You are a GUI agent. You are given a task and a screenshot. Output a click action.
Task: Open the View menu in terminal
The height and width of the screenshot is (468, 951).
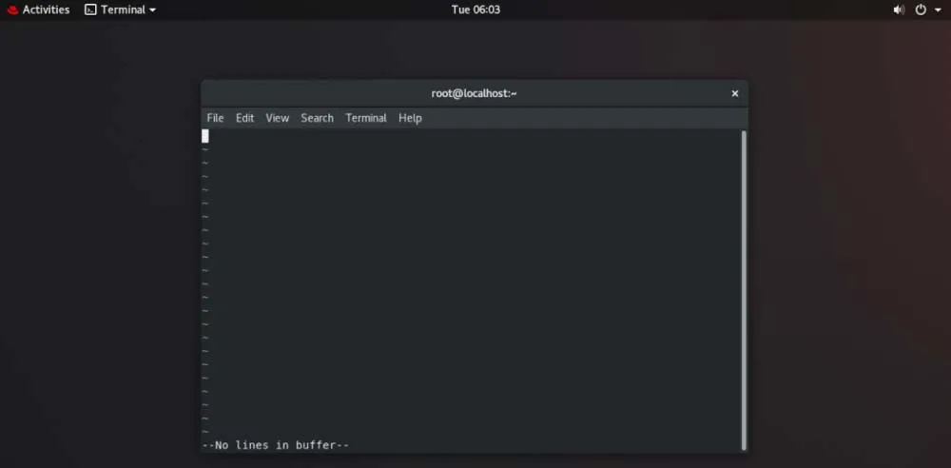point(277,118)
